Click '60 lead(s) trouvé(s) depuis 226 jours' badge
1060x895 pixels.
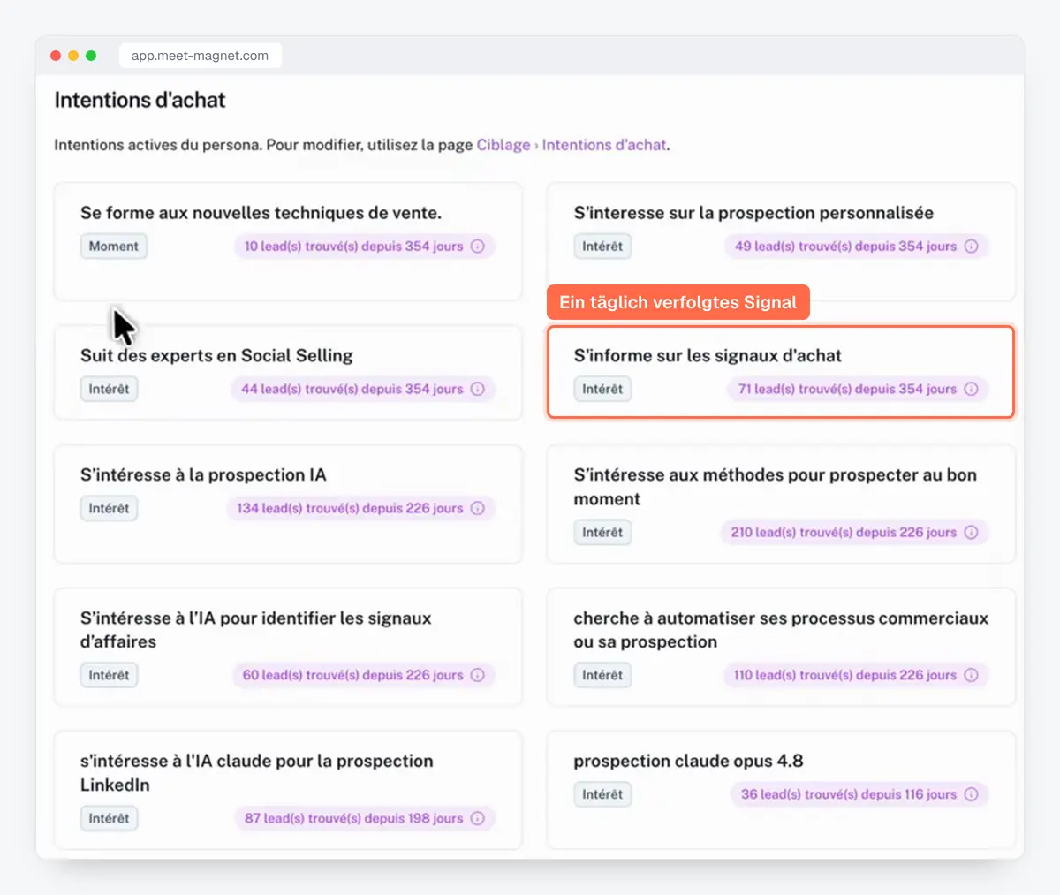364,675
